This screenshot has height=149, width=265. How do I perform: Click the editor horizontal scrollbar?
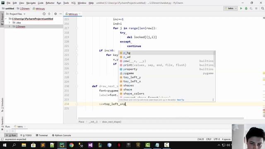[x=161, y=118]
